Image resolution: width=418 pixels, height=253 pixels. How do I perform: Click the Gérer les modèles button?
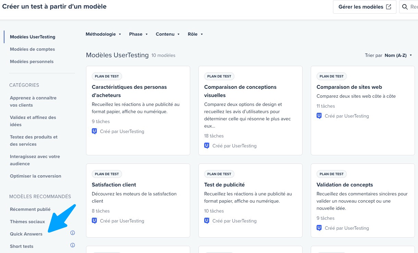point(365,7)
